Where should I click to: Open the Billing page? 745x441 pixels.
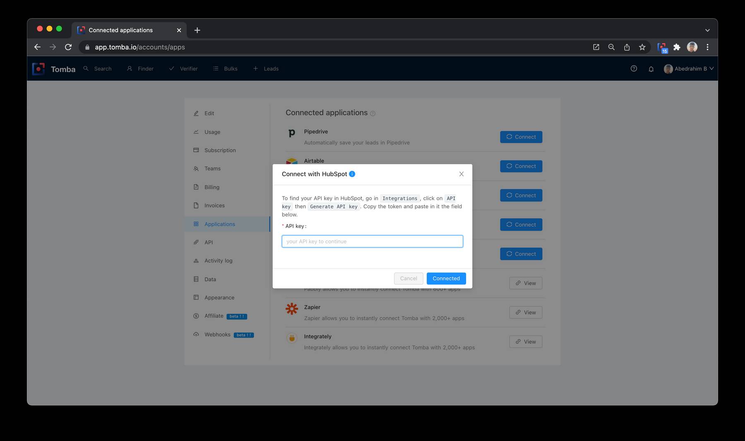click(227, 187)
